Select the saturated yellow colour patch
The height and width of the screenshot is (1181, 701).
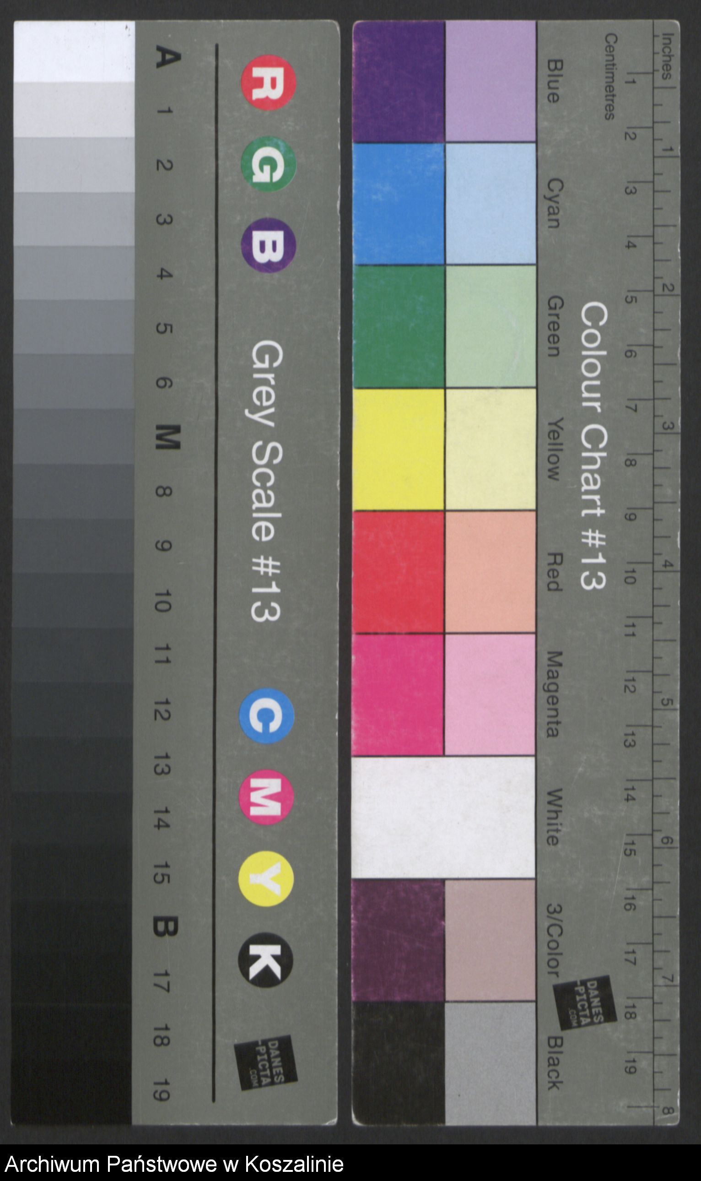(399, 449)
